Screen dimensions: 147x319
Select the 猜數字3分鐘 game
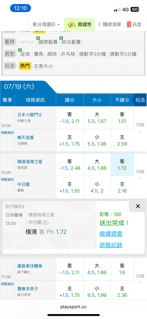click(92, 54)
